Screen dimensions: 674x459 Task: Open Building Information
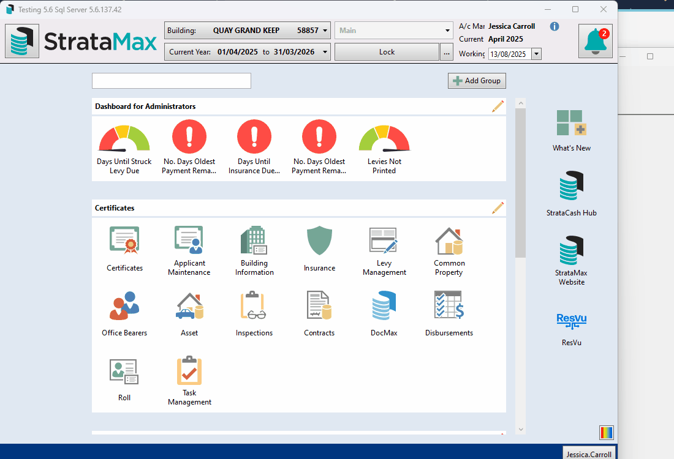point(254,240)
